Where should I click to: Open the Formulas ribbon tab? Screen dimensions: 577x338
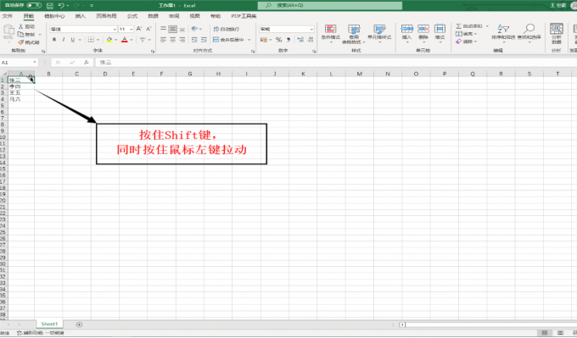[x=132, y=16]
